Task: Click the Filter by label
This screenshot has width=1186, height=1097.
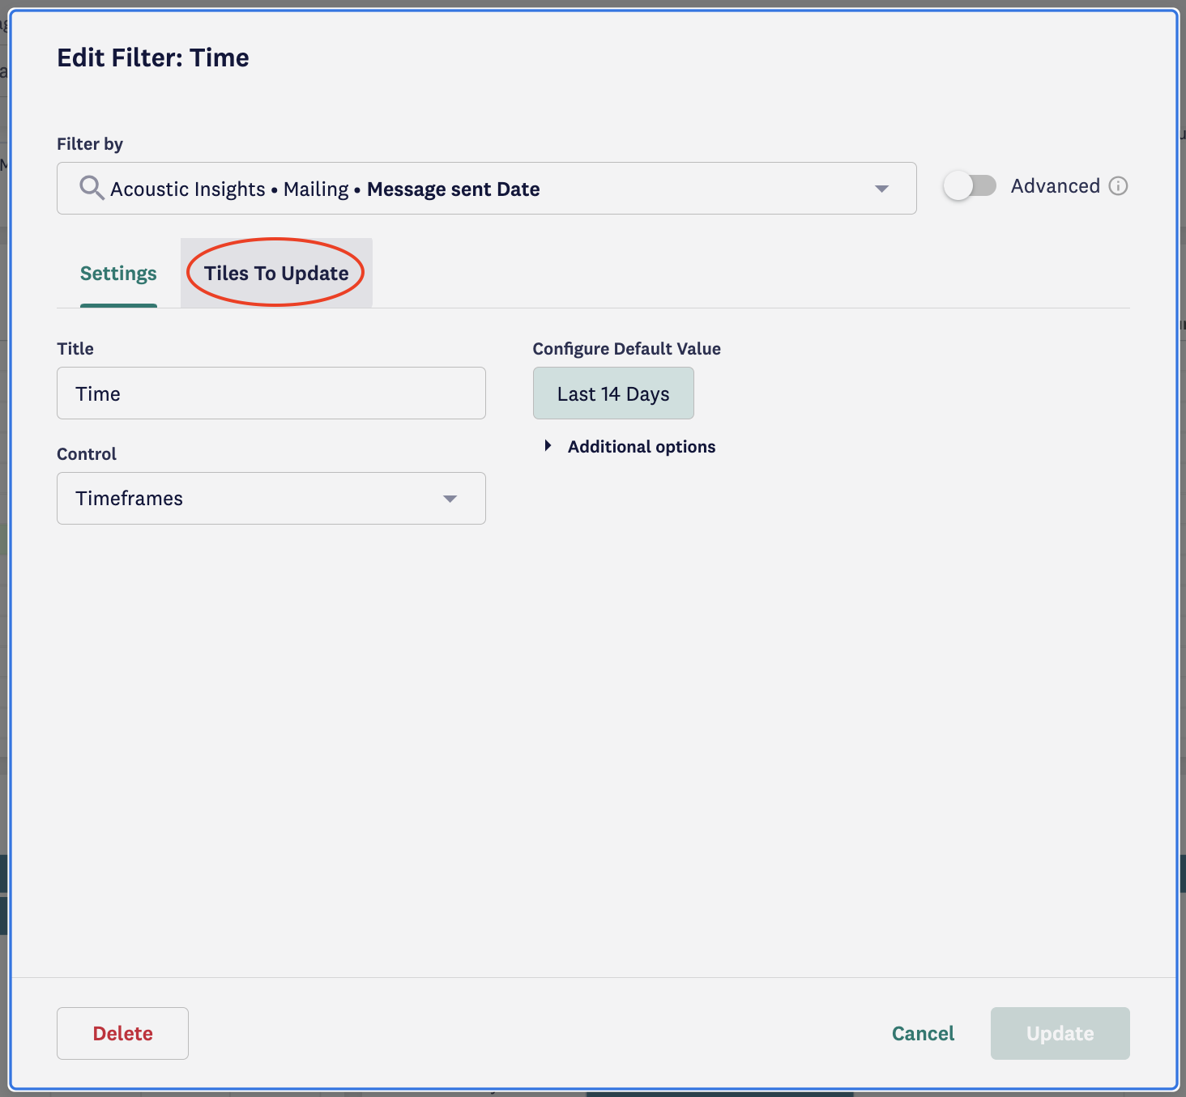Action: (x=90, y=144)
